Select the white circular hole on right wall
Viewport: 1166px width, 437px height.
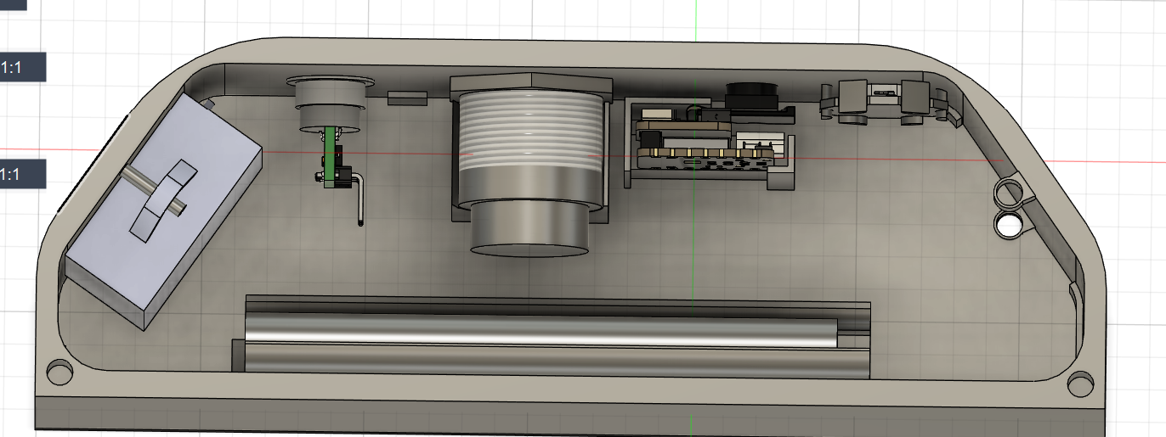coord(1010,225)
